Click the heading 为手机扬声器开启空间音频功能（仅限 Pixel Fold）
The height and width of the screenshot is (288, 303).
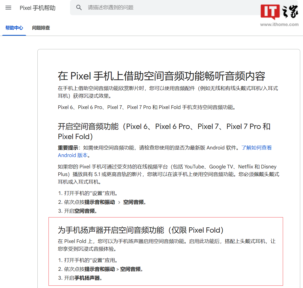click(x=141, y=230)
